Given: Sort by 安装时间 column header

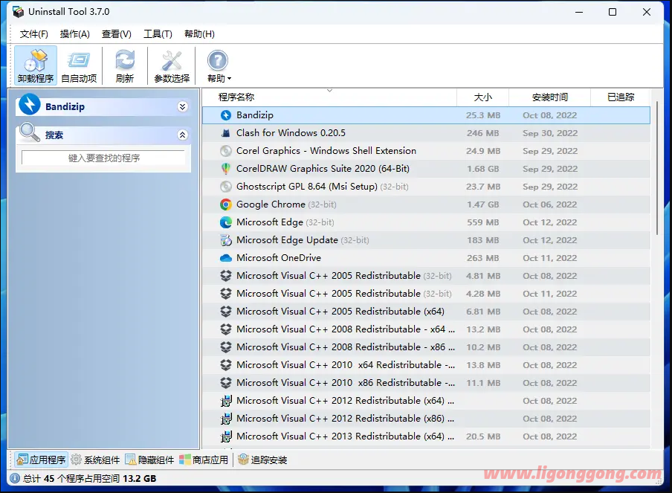Looking at the screenshot, I should pyautogui.click(x=549, y=97).
